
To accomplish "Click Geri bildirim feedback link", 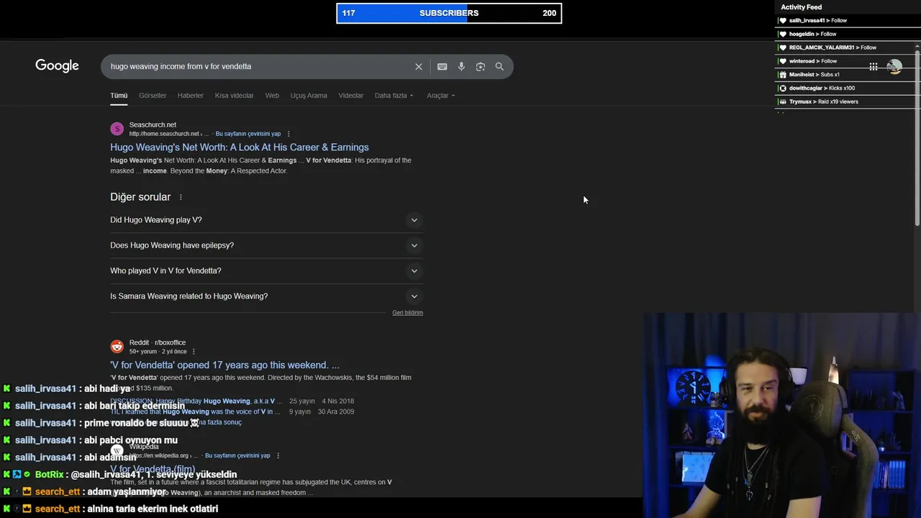I will click(x=407, y=313).
